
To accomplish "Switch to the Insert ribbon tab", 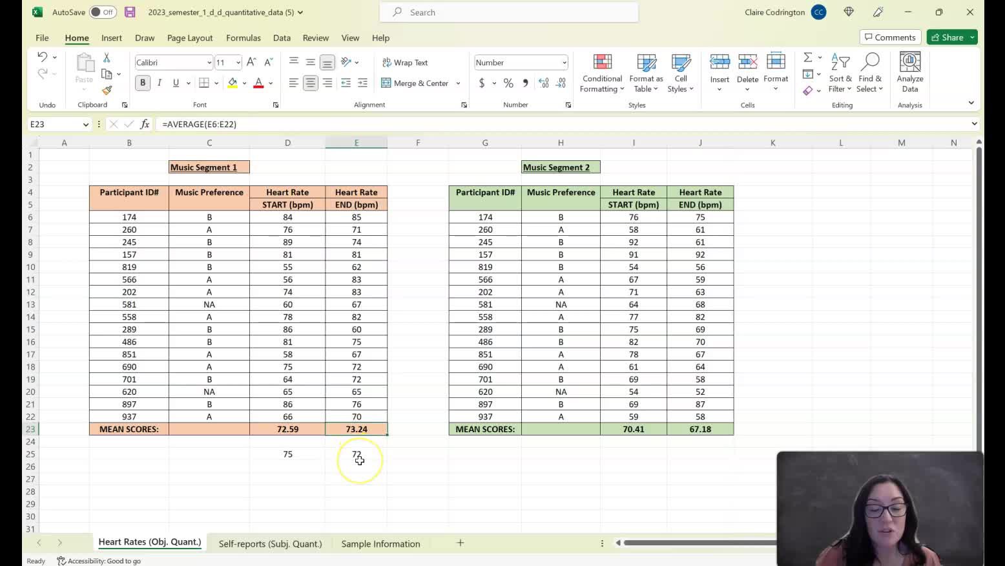I will point(112,38).
